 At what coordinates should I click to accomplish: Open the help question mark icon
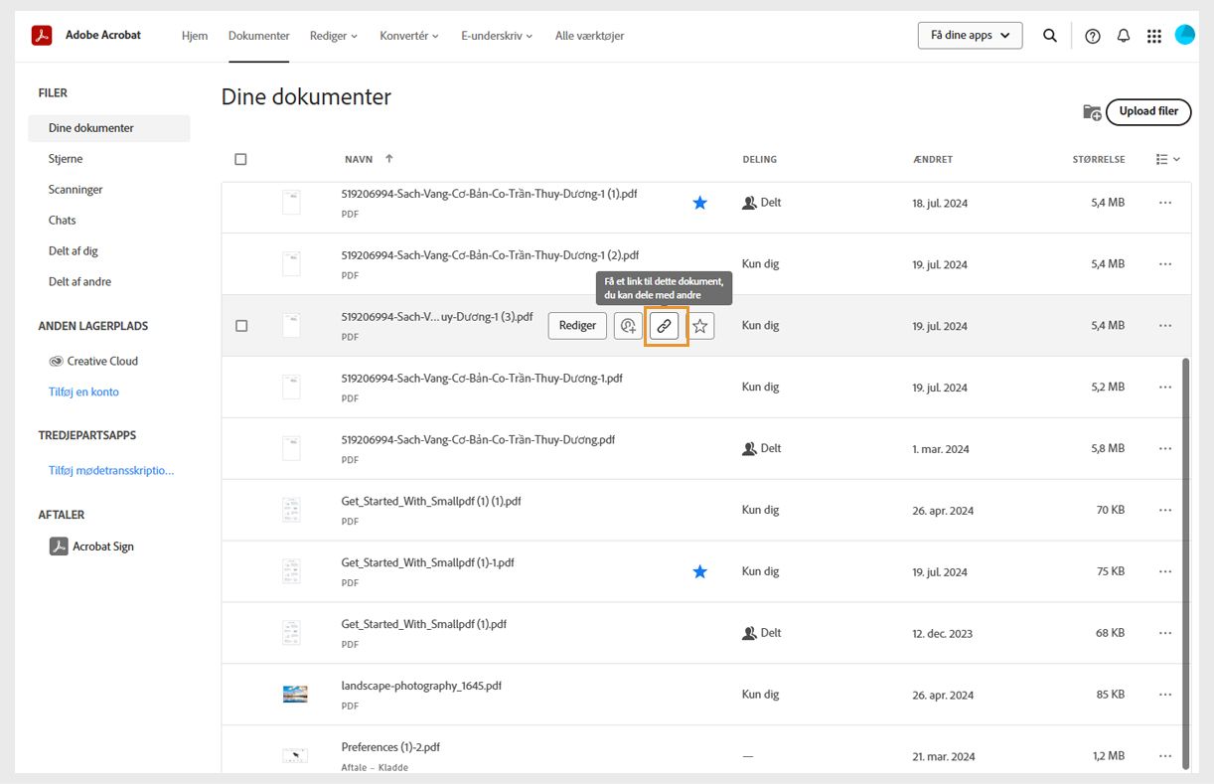pyautogui.click(x=1093, y=36)
